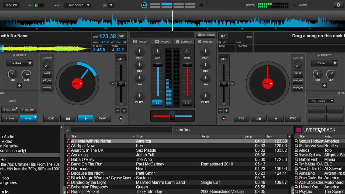Click the right deck play button
This screenshot has width=345, height=194.
point(276,119)
